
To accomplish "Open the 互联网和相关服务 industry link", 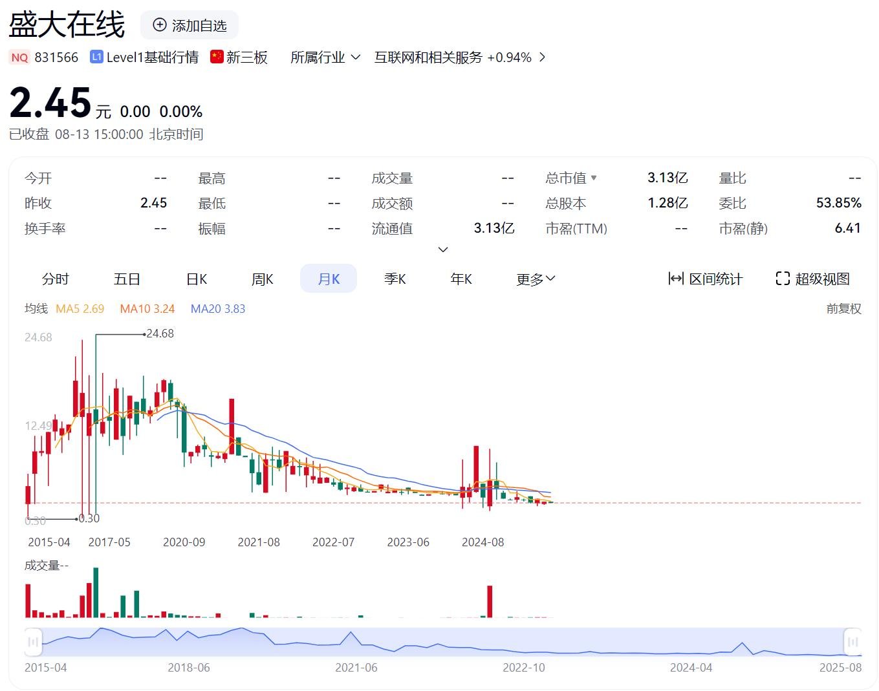I will click(428, 58).
